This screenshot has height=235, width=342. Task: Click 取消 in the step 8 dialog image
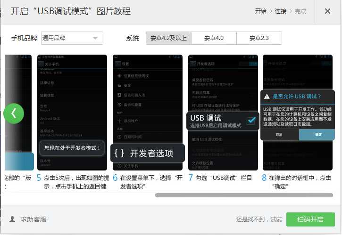(280, 135)
